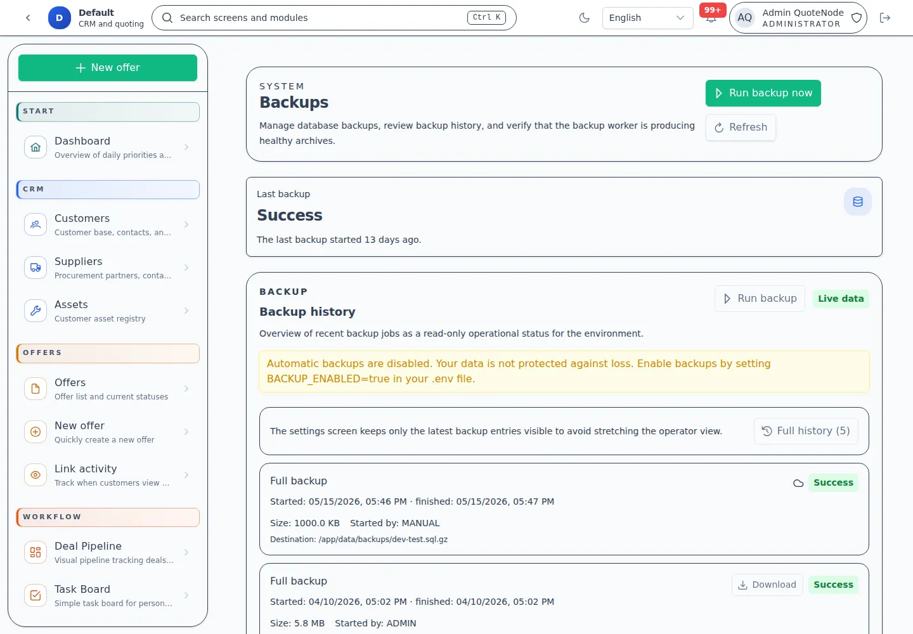Open Link activity eye icon

coord(36,475)
